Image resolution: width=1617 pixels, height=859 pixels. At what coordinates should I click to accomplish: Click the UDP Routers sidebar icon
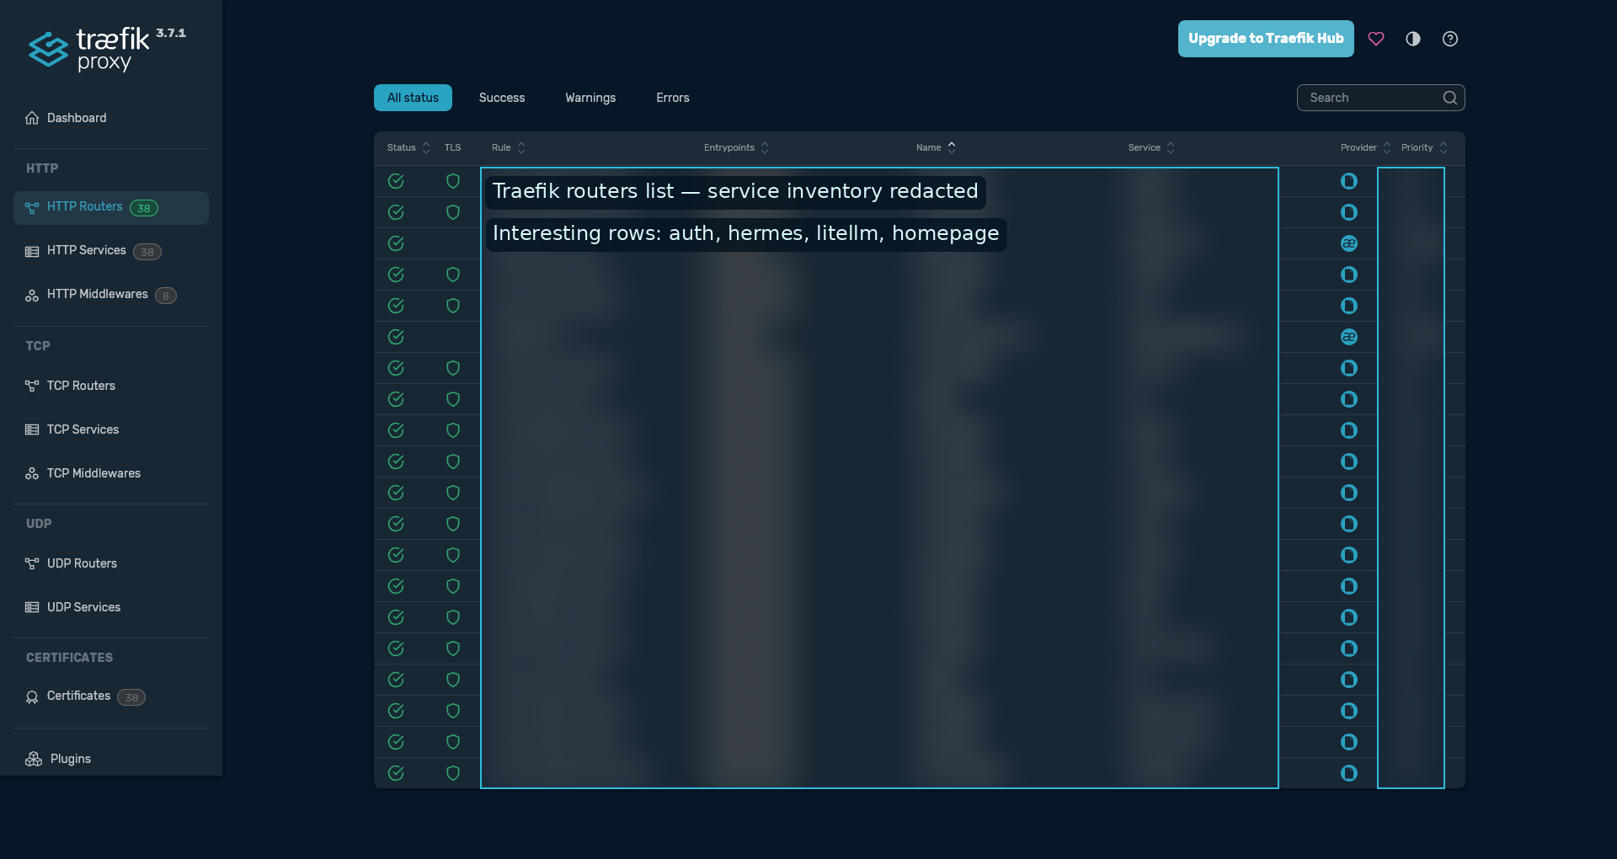click(x=32, y=563)
